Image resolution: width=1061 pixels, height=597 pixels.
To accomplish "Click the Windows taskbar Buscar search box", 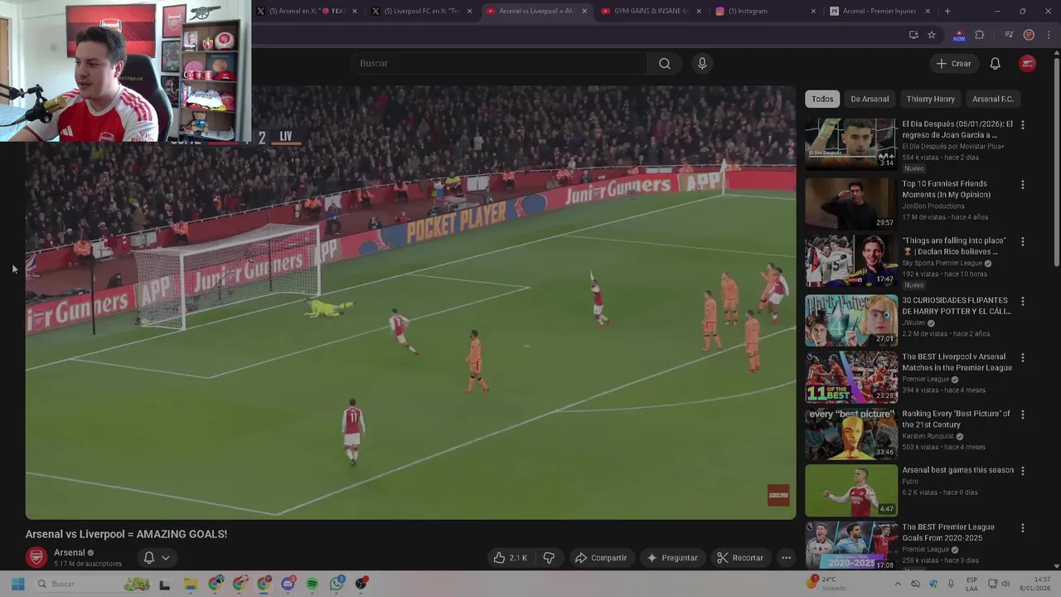I will pos(91,584).
